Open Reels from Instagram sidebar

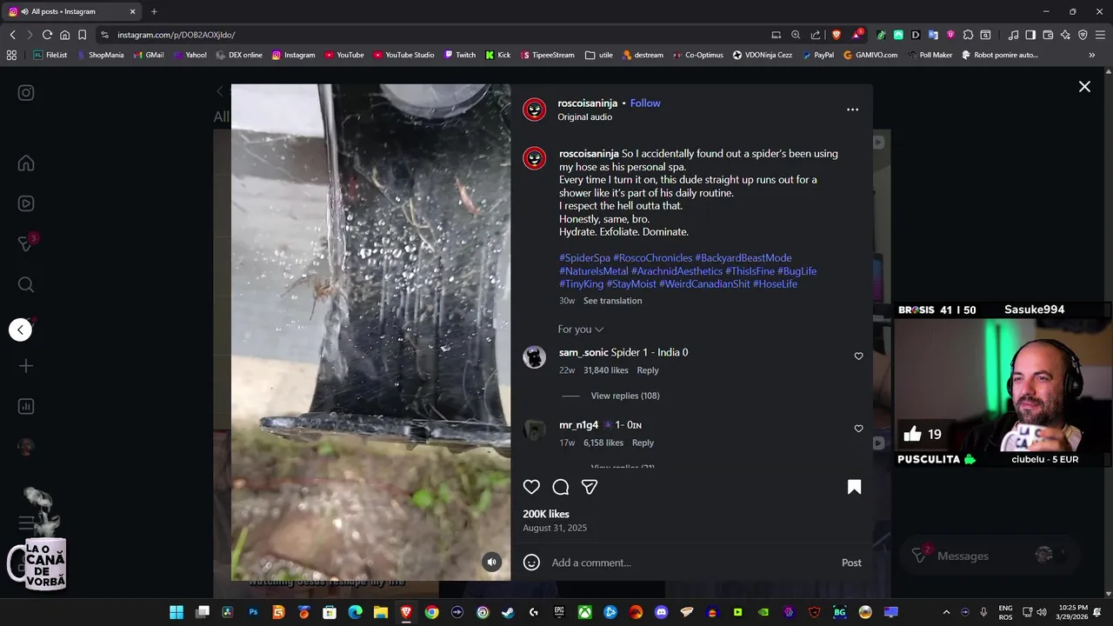(x=26, y=203)
